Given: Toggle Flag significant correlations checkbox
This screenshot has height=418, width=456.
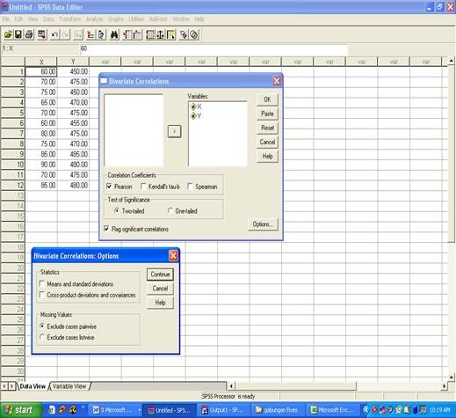Looking at the screenshot, I should click(x=106, y=229).
